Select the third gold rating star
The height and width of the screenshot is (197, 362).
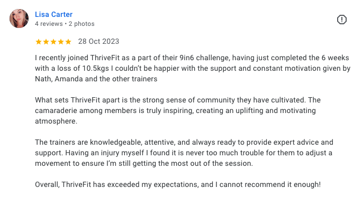click(x=53, y=42)
